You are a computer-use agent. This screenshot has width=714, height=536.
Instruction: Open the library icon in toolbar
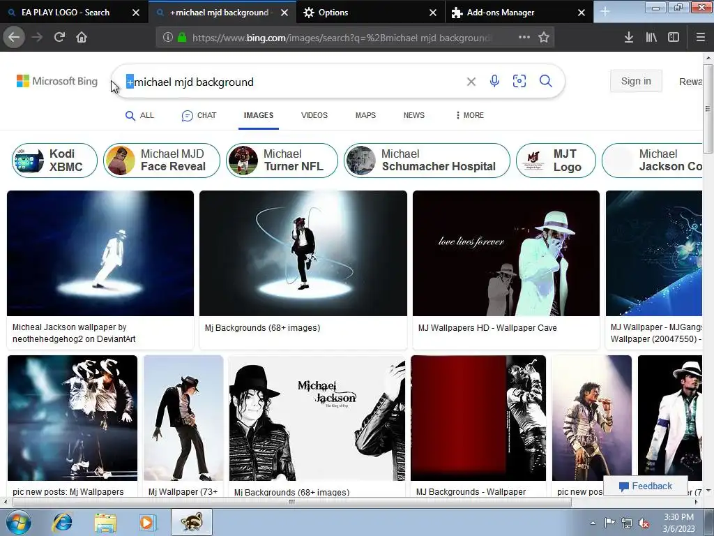pyautogui.click(x=651, y=37)
